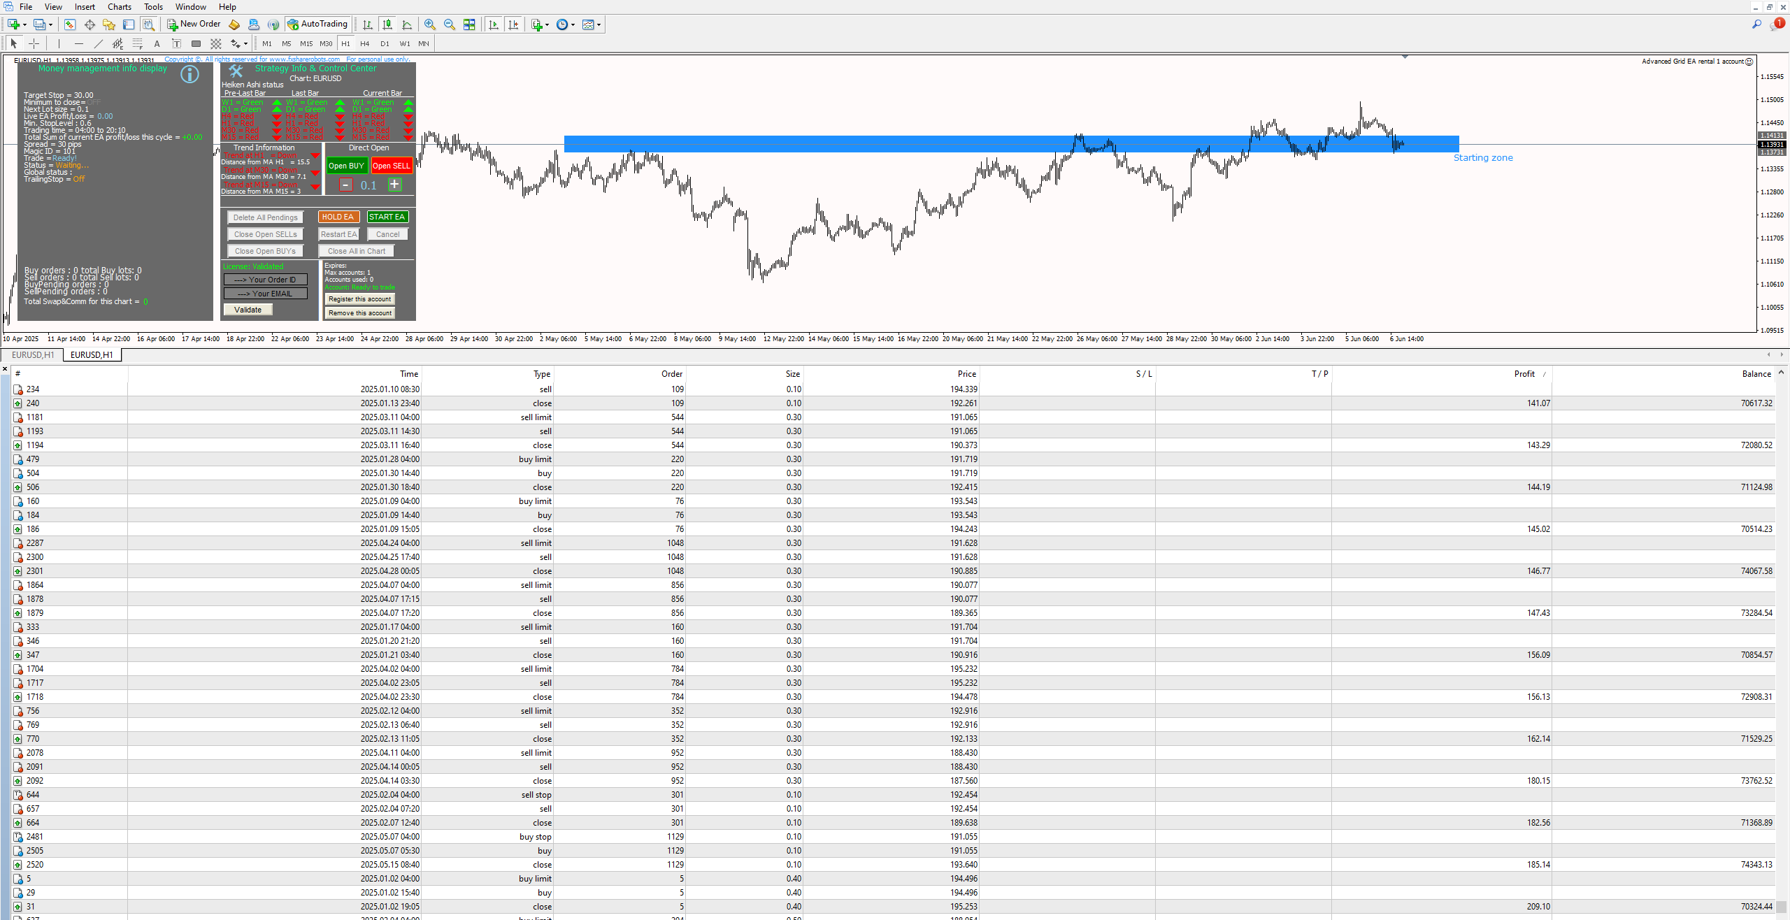Expand the Profiles dropdown arrow
Screen dimensions: 1790x920
pos(50,24)
